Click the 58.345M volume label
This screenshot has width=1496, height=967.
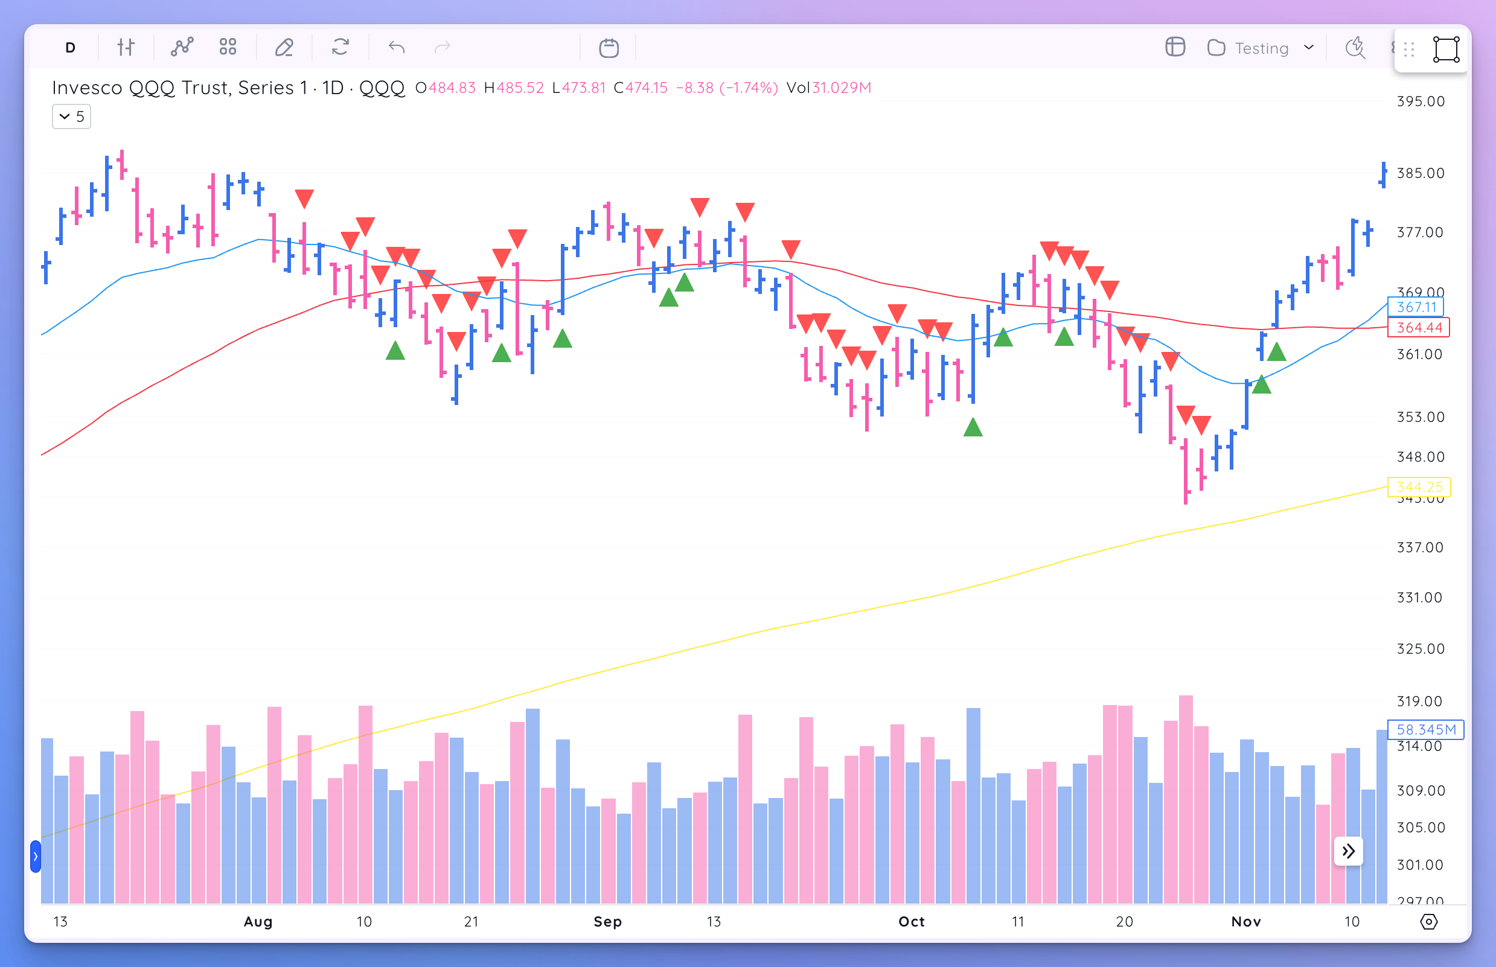(1425, 730)
